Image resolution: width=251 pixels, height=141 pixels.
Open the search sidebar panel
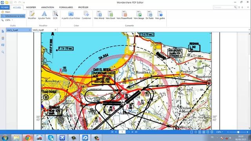(3, 52)
